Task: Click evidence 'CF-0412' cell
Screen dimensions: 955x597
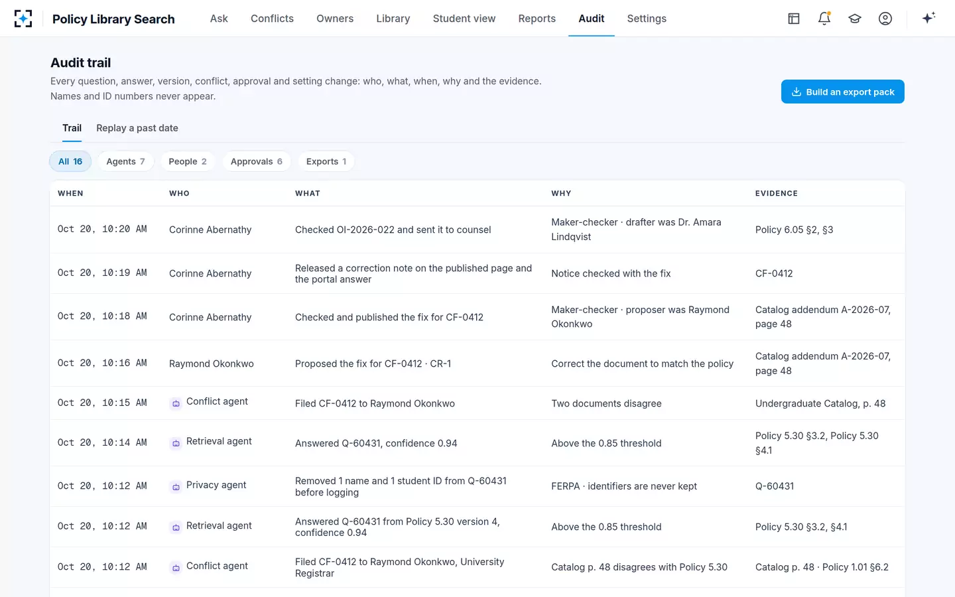Action: [774, 273]
